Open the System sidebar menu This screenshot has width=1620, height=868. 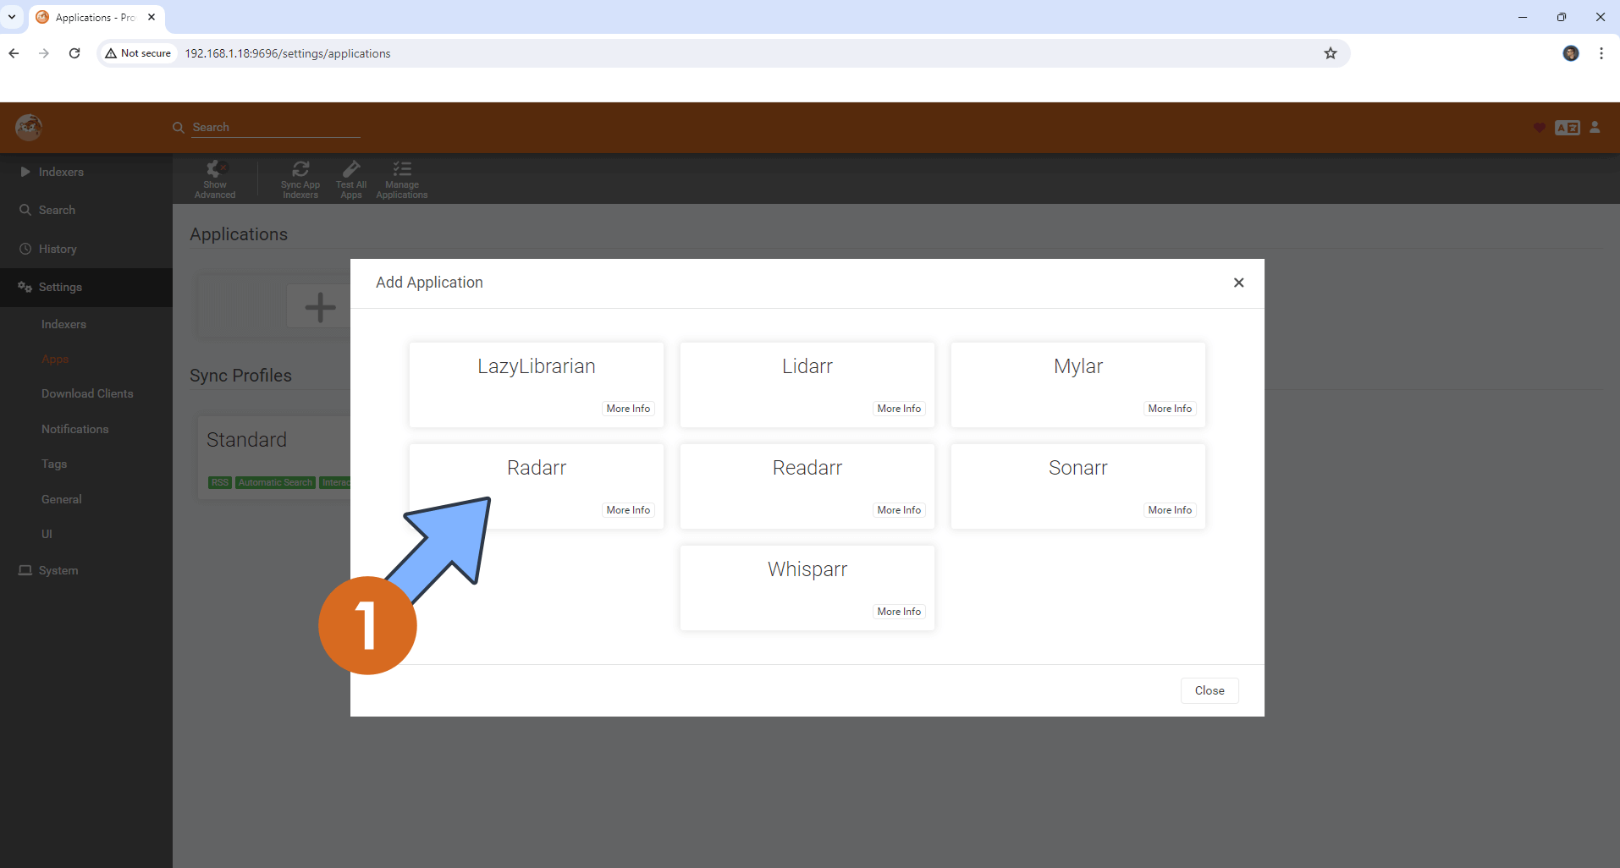pyautogui.click(x=58, y=571)
